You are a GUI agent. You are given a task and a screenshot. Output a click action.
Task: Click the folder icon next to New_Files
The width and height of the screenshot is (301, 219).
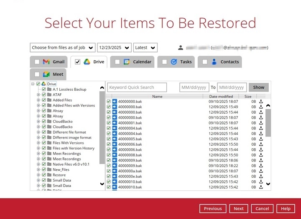click(49, 170)
